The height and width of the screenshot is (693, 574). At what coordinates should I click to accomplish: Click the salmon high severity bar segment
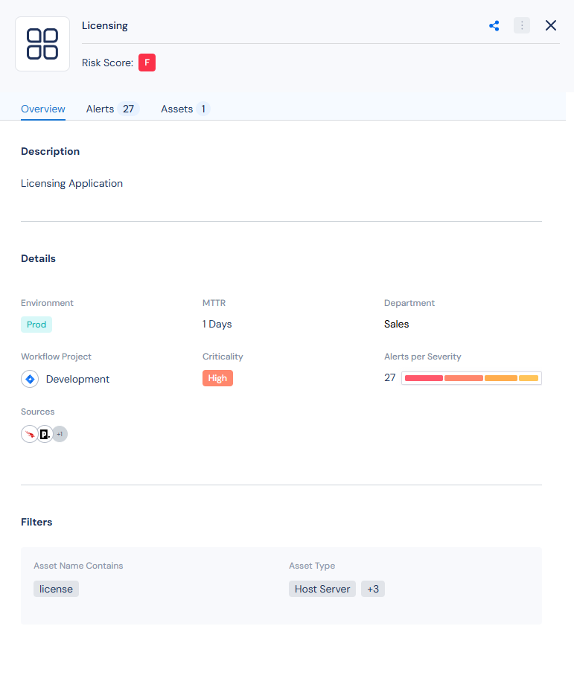464,378
